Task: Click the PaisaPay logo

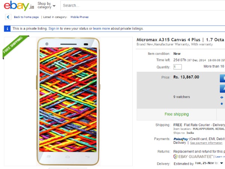Action: click(x=180, y=139)
